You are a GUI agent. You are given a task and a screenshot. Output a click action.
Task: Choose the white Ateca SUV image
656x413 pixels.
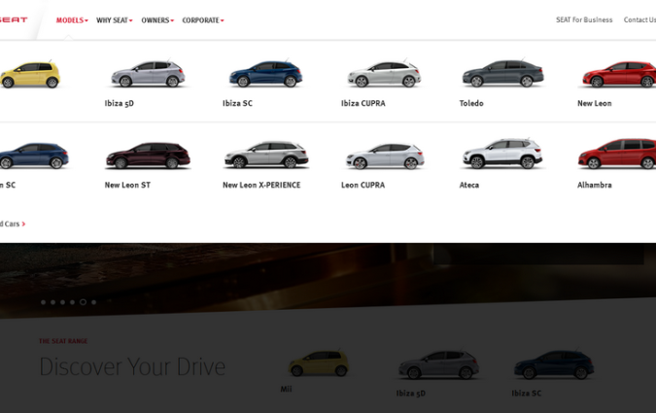coord(501,155)
